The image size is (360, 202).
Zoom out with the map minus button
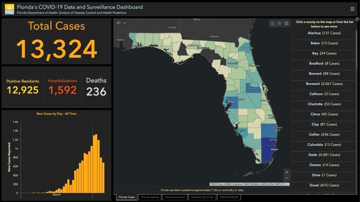287,178
